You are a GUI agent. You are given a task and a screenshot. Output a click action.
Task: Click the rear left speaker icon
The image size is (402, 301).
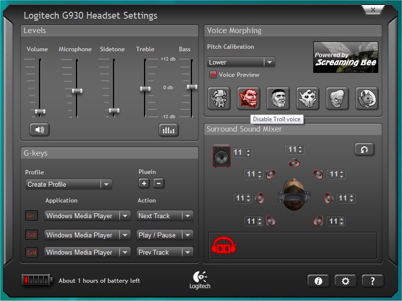[x=270, y=221]
